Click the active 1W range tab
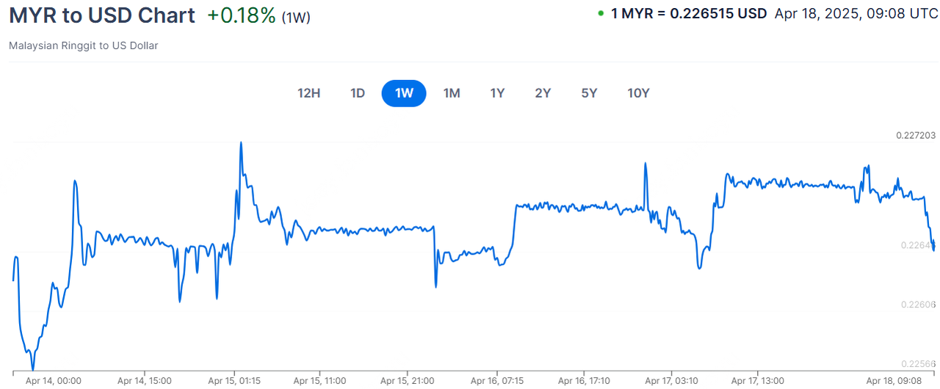The image size is (940, 389). (404, 93)
